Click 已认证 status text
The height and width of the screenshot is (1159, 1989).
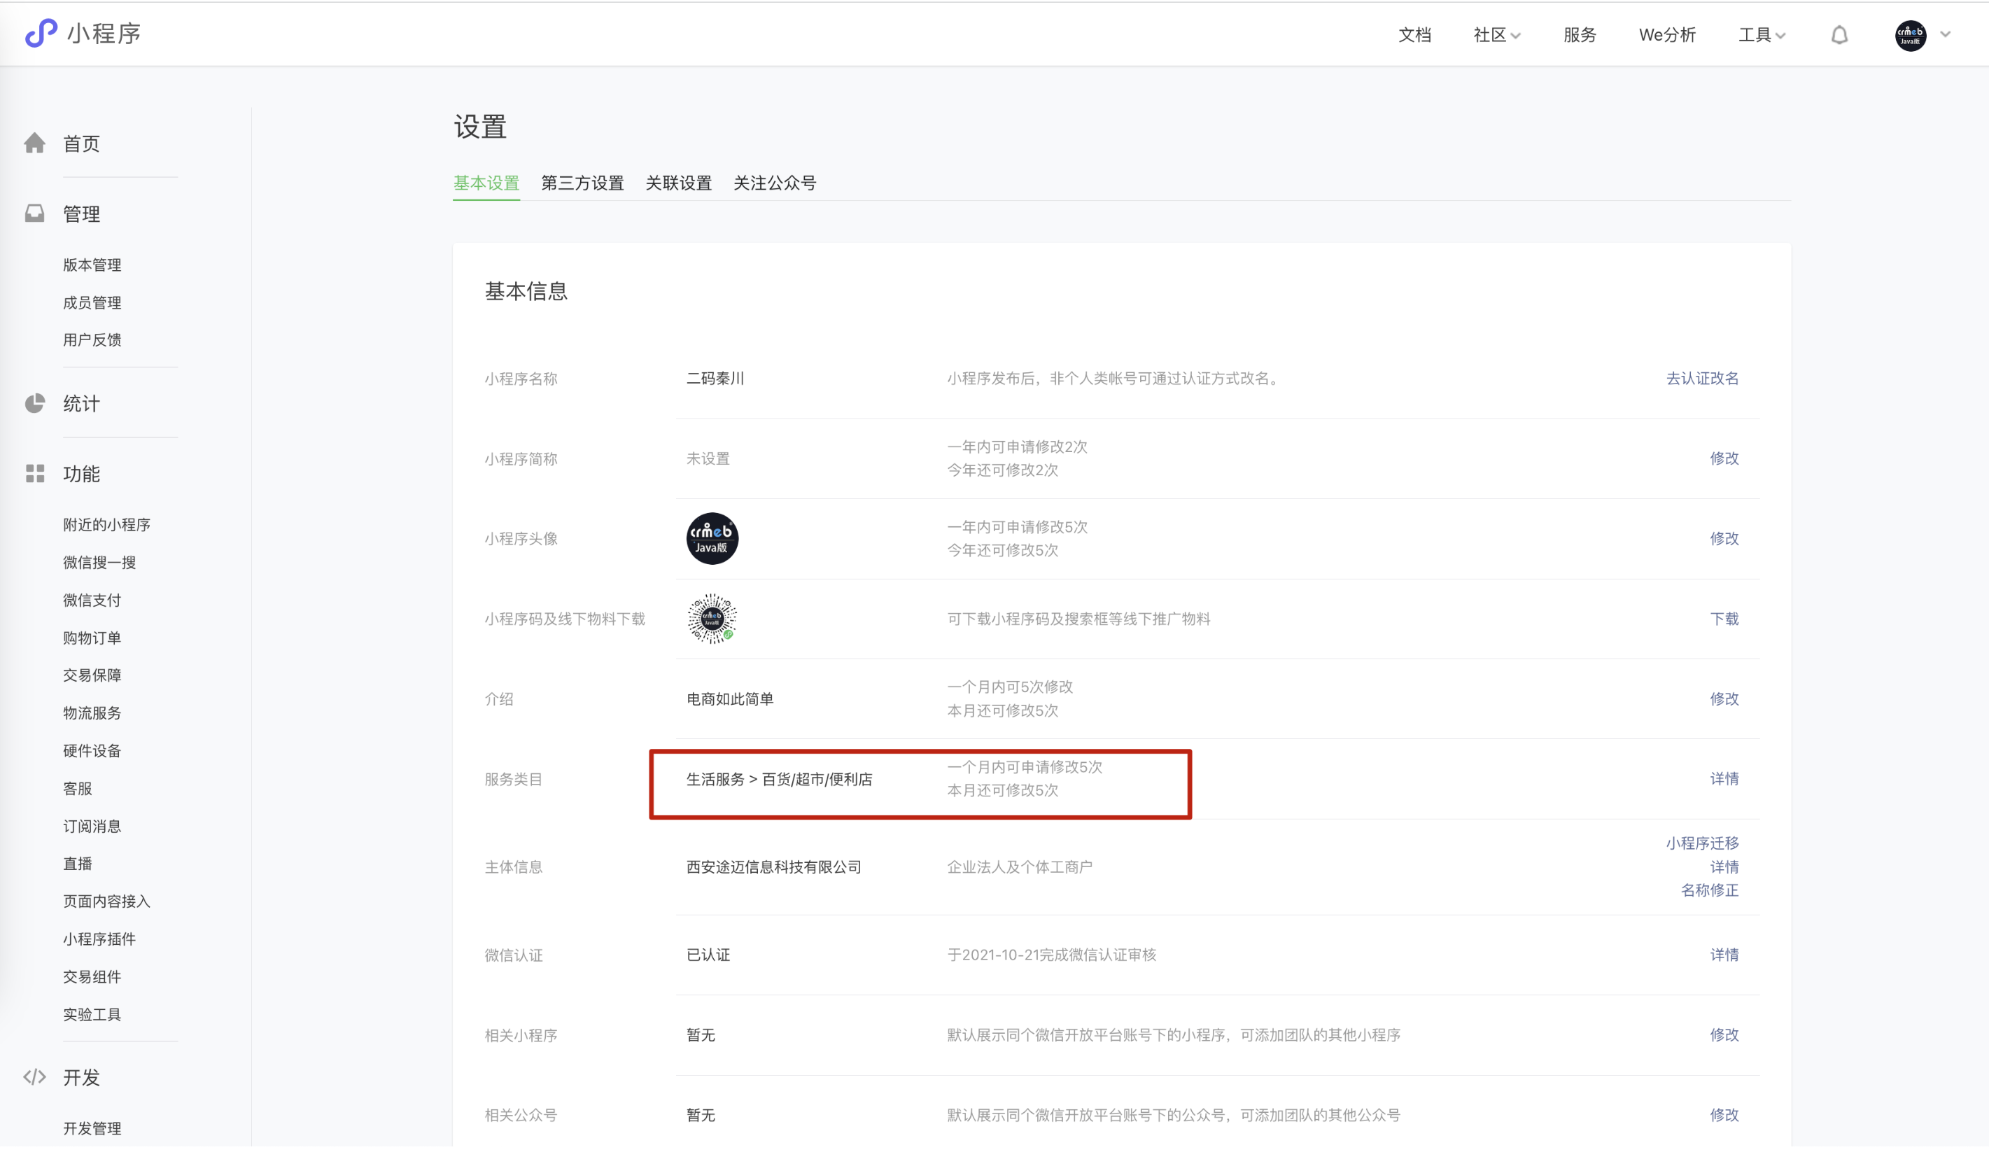click(x=708, y=955)
